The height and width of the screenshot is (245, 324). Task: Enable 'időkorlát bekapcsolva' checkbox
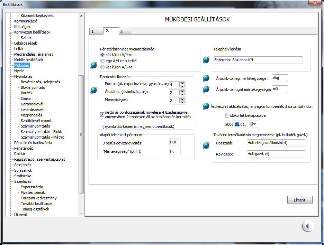tap(227, 115)
